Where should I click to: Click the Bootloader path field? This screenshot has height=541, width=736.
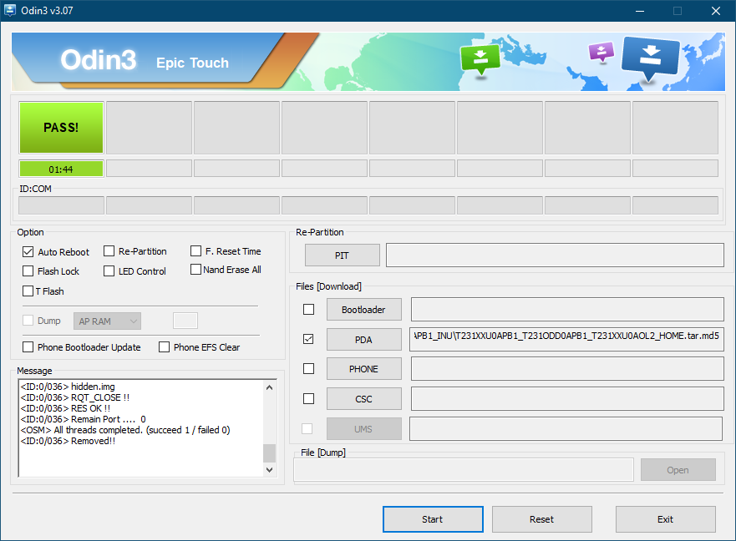pyautogui.click(x=567, y=309)
